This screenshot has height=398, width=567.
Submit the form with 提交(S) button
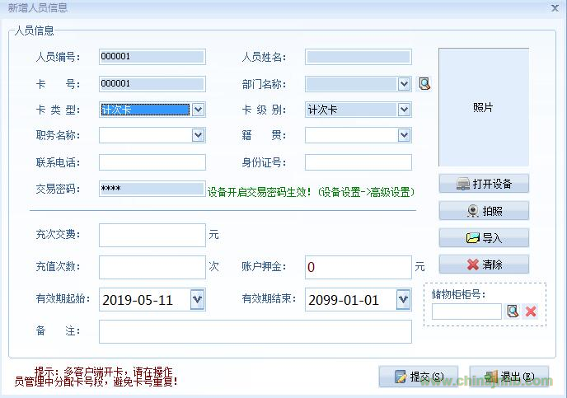(x=418, y=377)
